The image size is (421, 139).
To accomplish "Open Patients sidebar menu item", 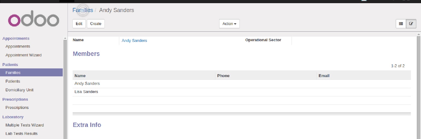I will point(13,81).
